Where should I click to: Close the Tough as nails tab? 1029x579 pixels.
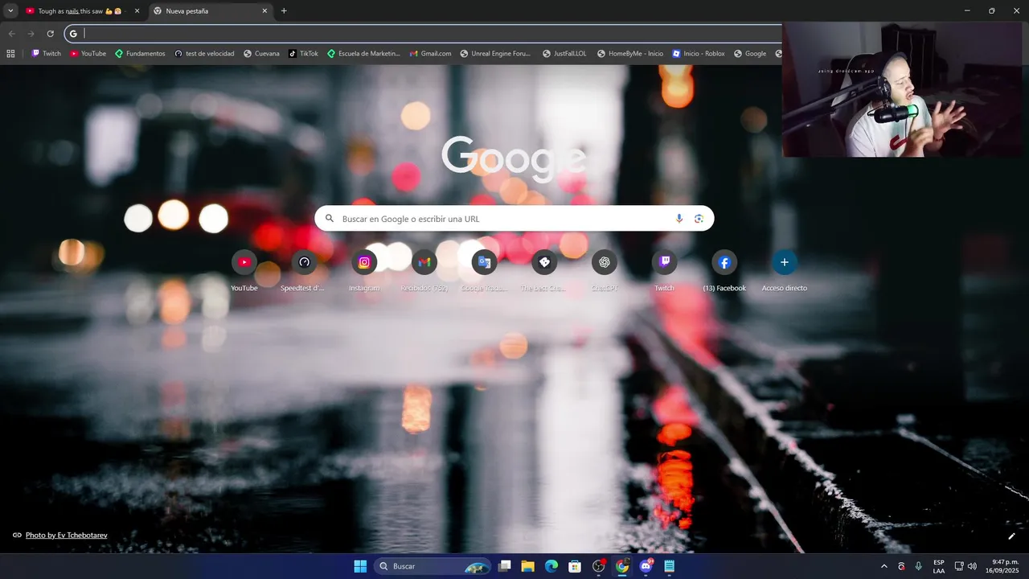tap(137, 11)
